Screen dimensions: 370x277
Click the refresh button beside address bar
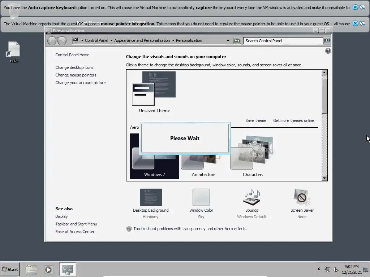237,41
